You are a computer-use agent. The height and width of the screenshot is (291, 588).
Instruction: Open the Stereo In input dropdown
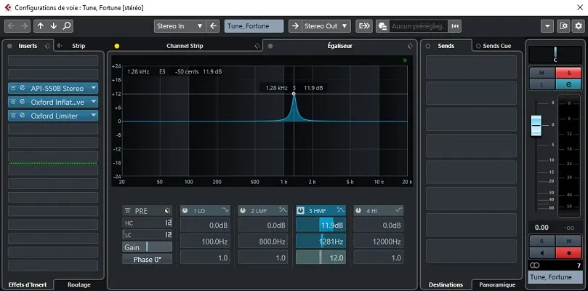click(x=180, y=26)
